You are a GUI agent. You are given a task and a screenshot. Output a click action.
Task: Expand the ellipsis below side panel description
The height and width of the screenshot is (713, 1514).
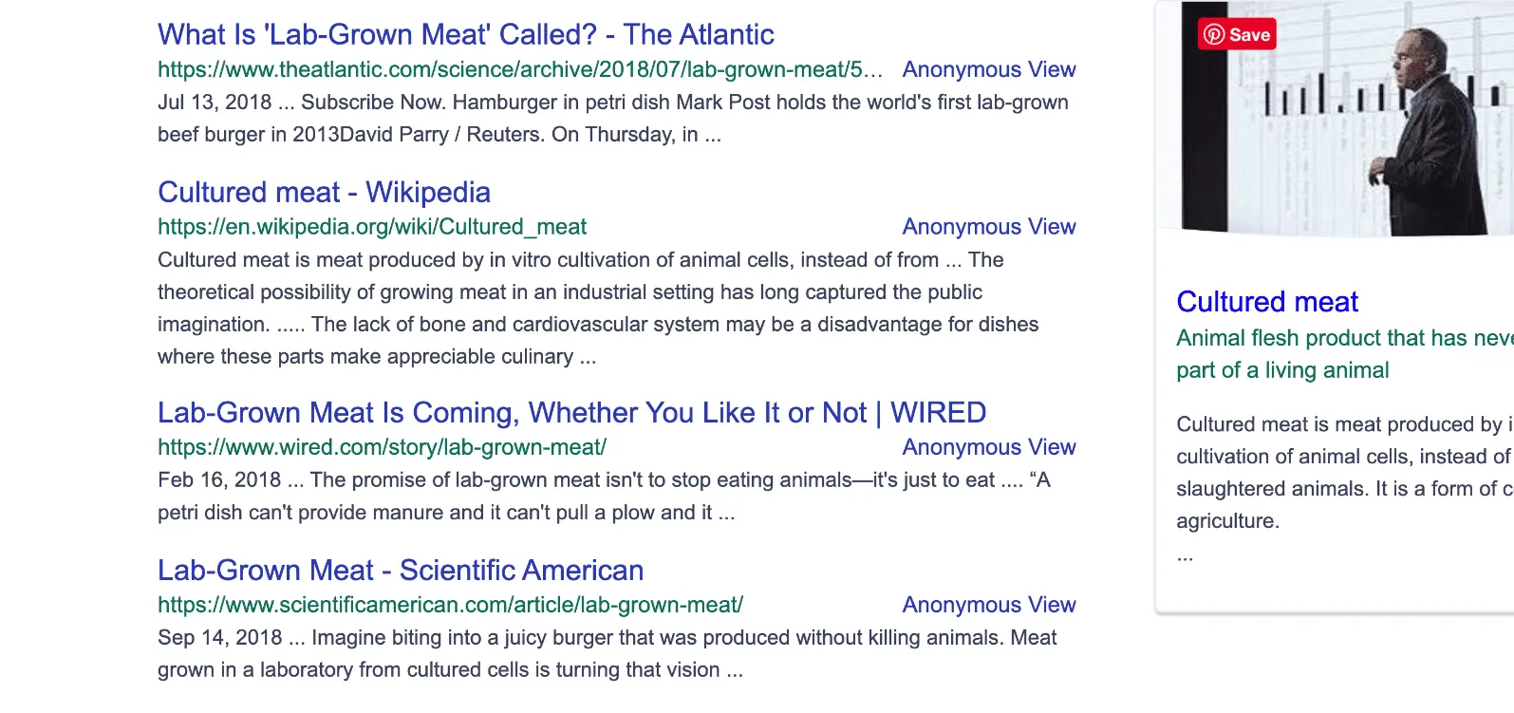[x=1185, y=555]
